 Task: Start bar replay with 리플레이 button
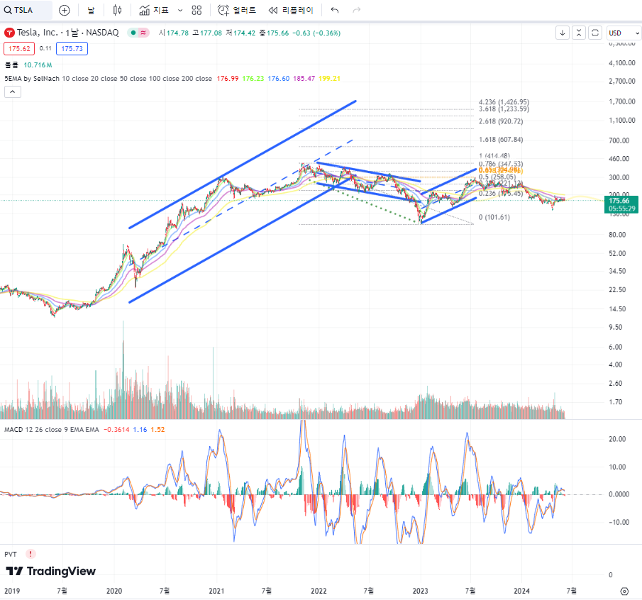291,10
